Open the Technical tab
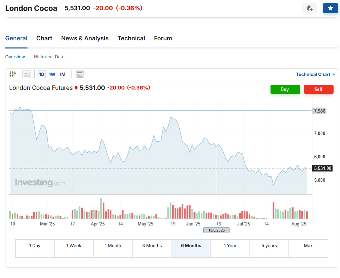 click(x=131, y=38)
